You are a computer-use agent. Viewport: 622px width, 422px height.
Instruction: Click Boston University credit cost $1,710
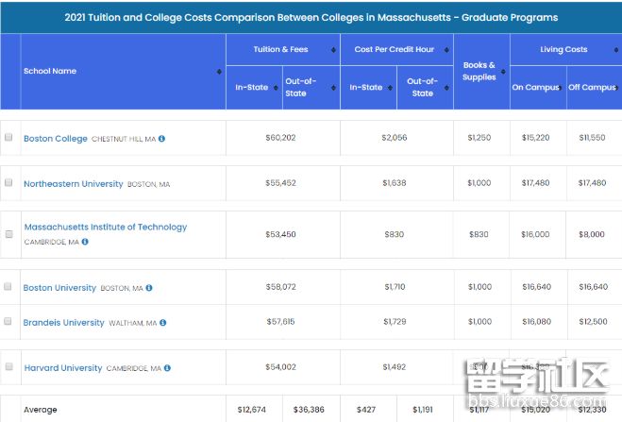point(395,287)
